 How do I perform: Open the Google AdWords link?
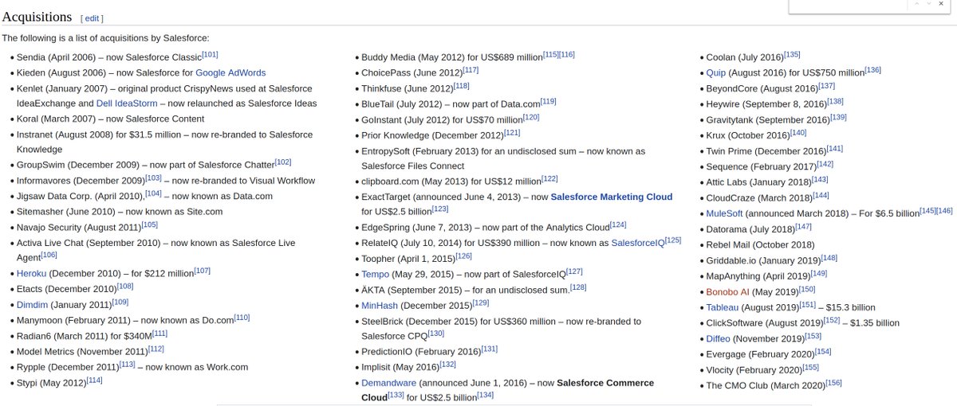[230, 73]
